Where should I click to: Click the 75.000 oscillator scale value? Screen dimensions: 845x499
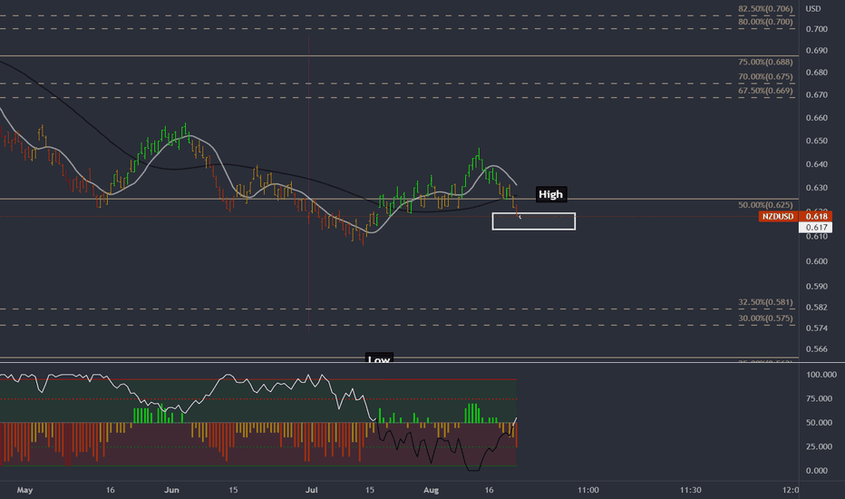[819, 398]
